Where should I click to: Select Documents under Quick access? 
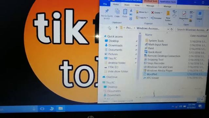115,50
